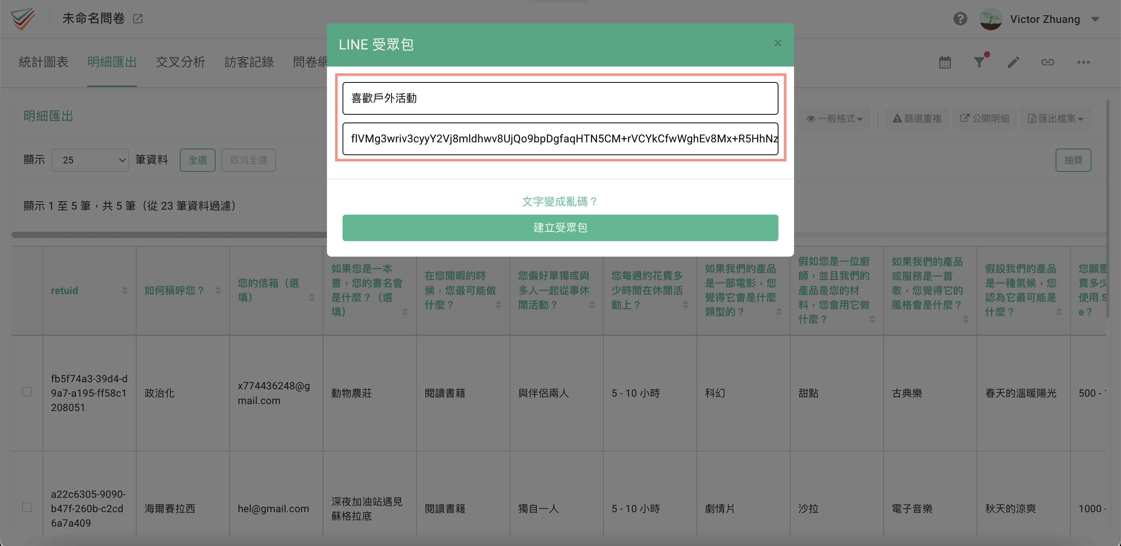
Task: Switch to 訪客記錄 tab
Action: [249, 62]
